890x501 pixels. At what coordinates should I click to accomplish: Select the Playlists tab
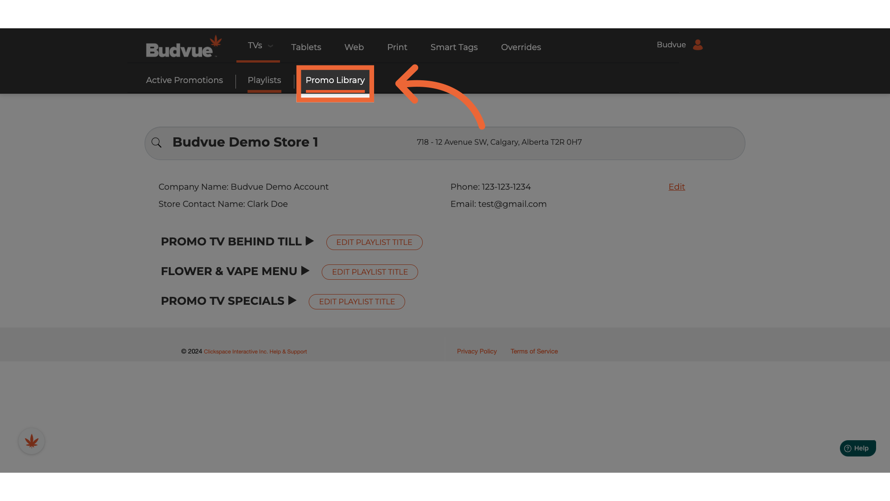point(264,80)
